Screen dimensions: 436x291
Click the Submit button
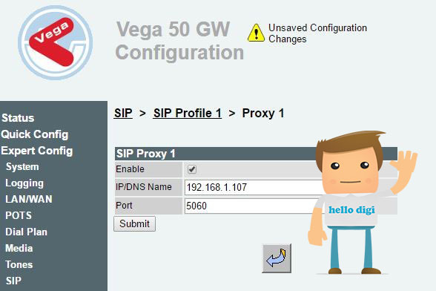tap(135, 223)
